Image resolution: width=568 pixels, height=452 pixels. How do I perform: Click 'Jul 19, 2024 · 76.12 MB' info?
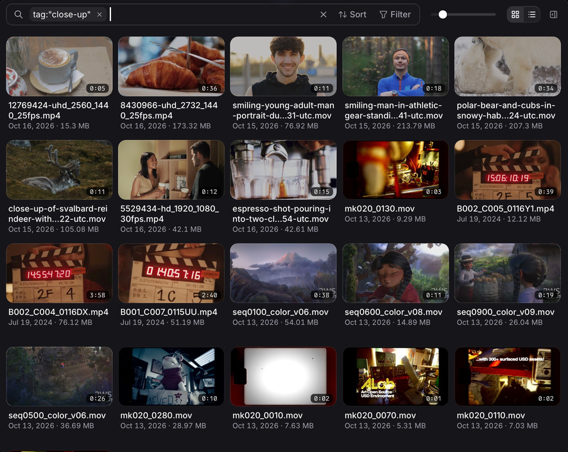pyautogui.click(x=50, y=322)
